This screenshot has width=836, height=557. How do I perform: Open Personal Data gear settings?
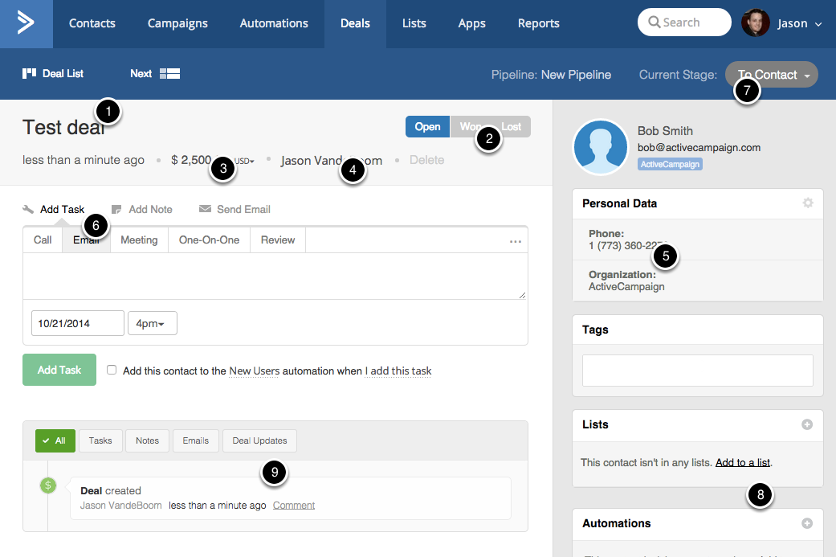coord(808,203)
